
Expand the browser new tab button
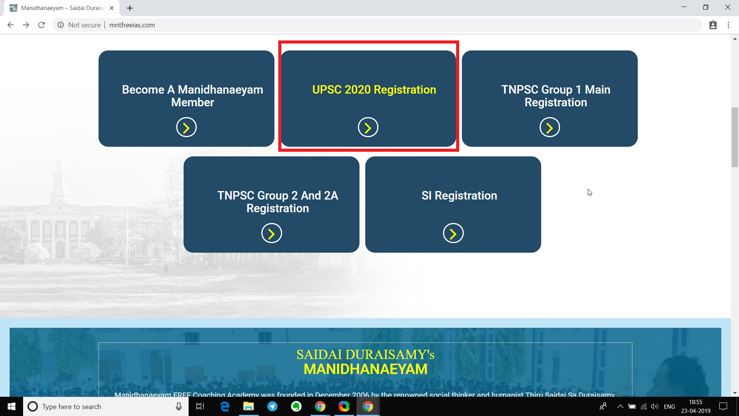tap(130, 8)
